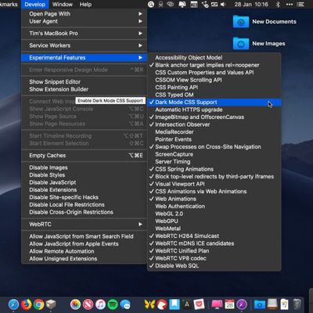Toggle ImageBitmap and OffscreenCanvas feature
The width and height of the screenshot is (313, 313).
click(x=214, y=117)
